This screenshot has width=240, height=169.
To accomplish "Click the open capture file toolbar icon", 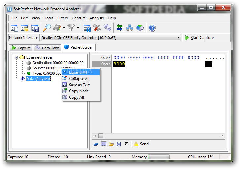I will [25, 28].
